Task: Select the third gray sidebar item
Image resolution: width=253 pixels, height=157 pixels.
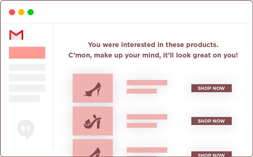Action: coord(27,88)
